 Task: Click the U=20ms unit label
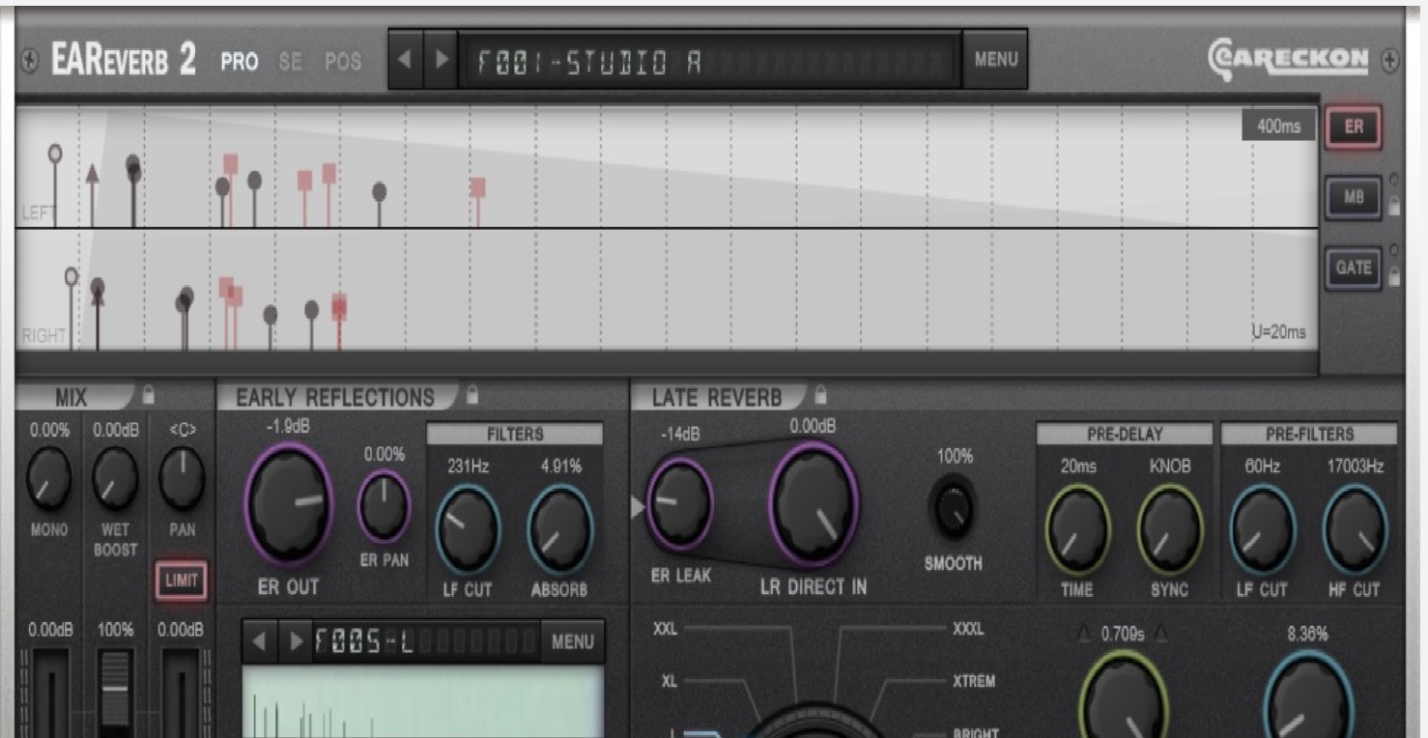point(1278,332)
